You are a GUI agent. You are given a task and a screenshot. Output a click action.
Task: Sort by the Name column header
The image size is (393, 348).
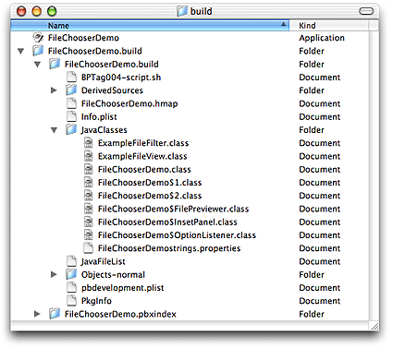150,25
